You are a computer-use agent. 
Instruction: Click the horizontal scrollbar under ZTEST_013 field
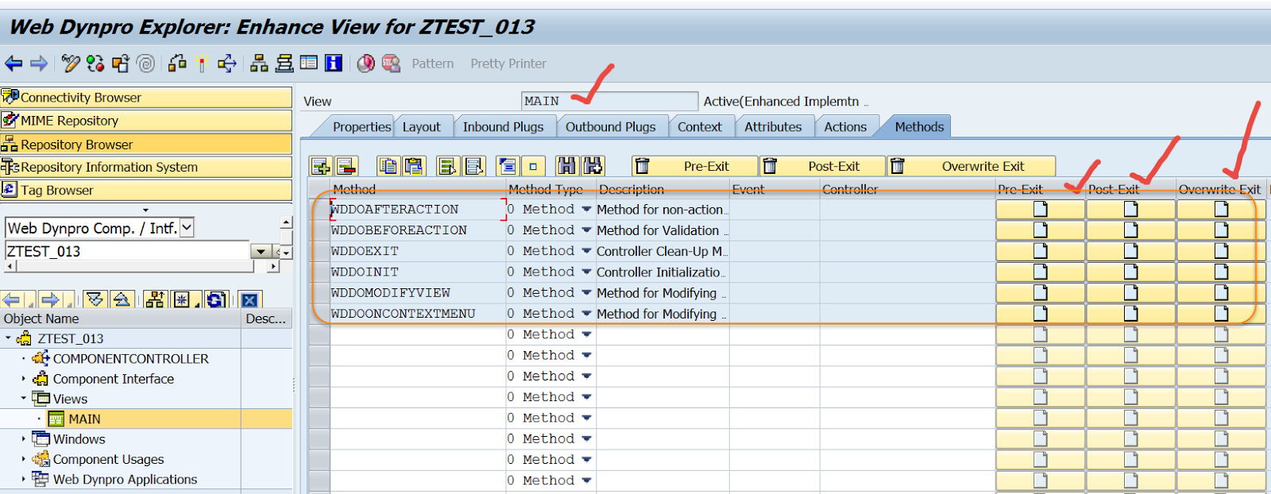[x=139, y=268]
